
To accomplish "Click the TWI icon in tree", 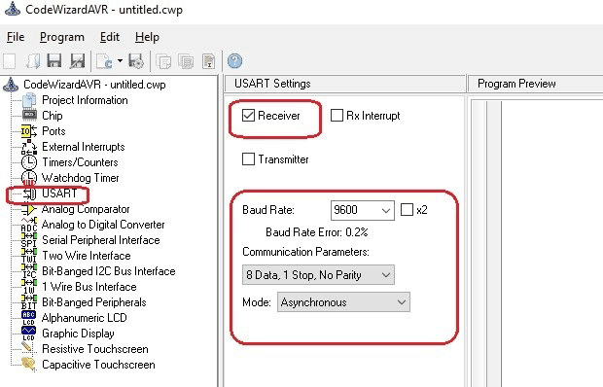I will (29, 256).
